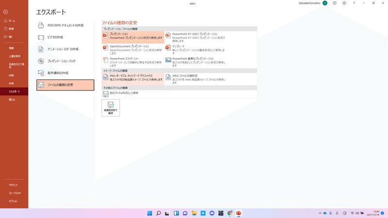Open the clock and date flyout
The image size is (388, 218).
(x=373, y=213)
